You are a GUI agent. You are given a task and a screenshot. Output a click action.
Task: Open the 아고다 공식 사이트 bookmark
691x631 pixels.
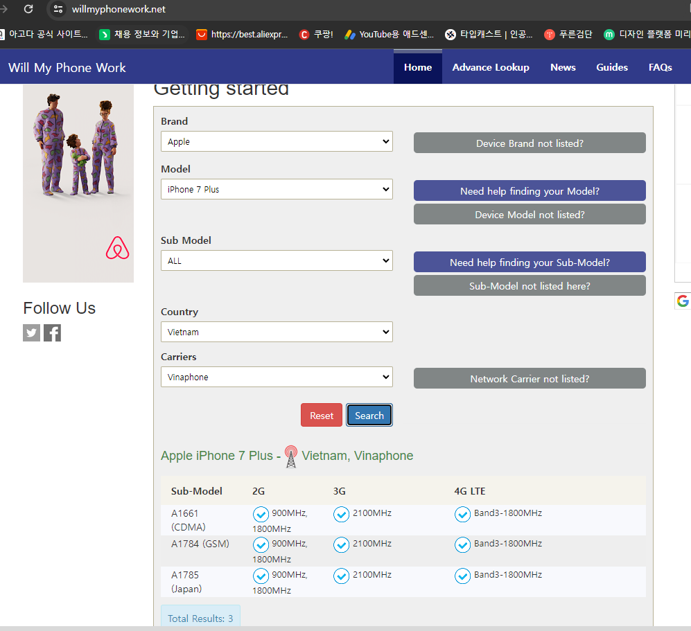(x=43, y=35)
